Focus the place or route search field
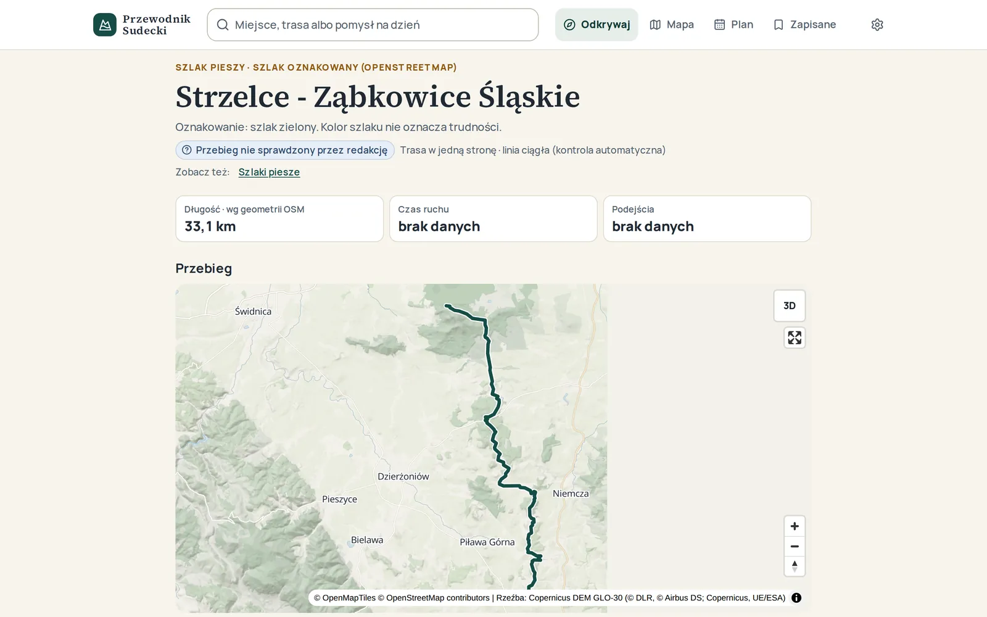Viewport: 987px width, 617px height. tap(373, 25)
